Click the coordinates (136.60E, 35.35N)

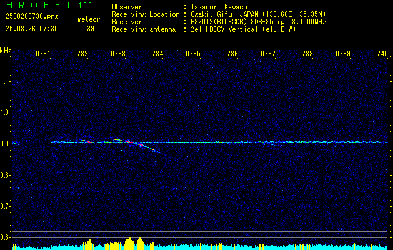[x=293, y=14]
